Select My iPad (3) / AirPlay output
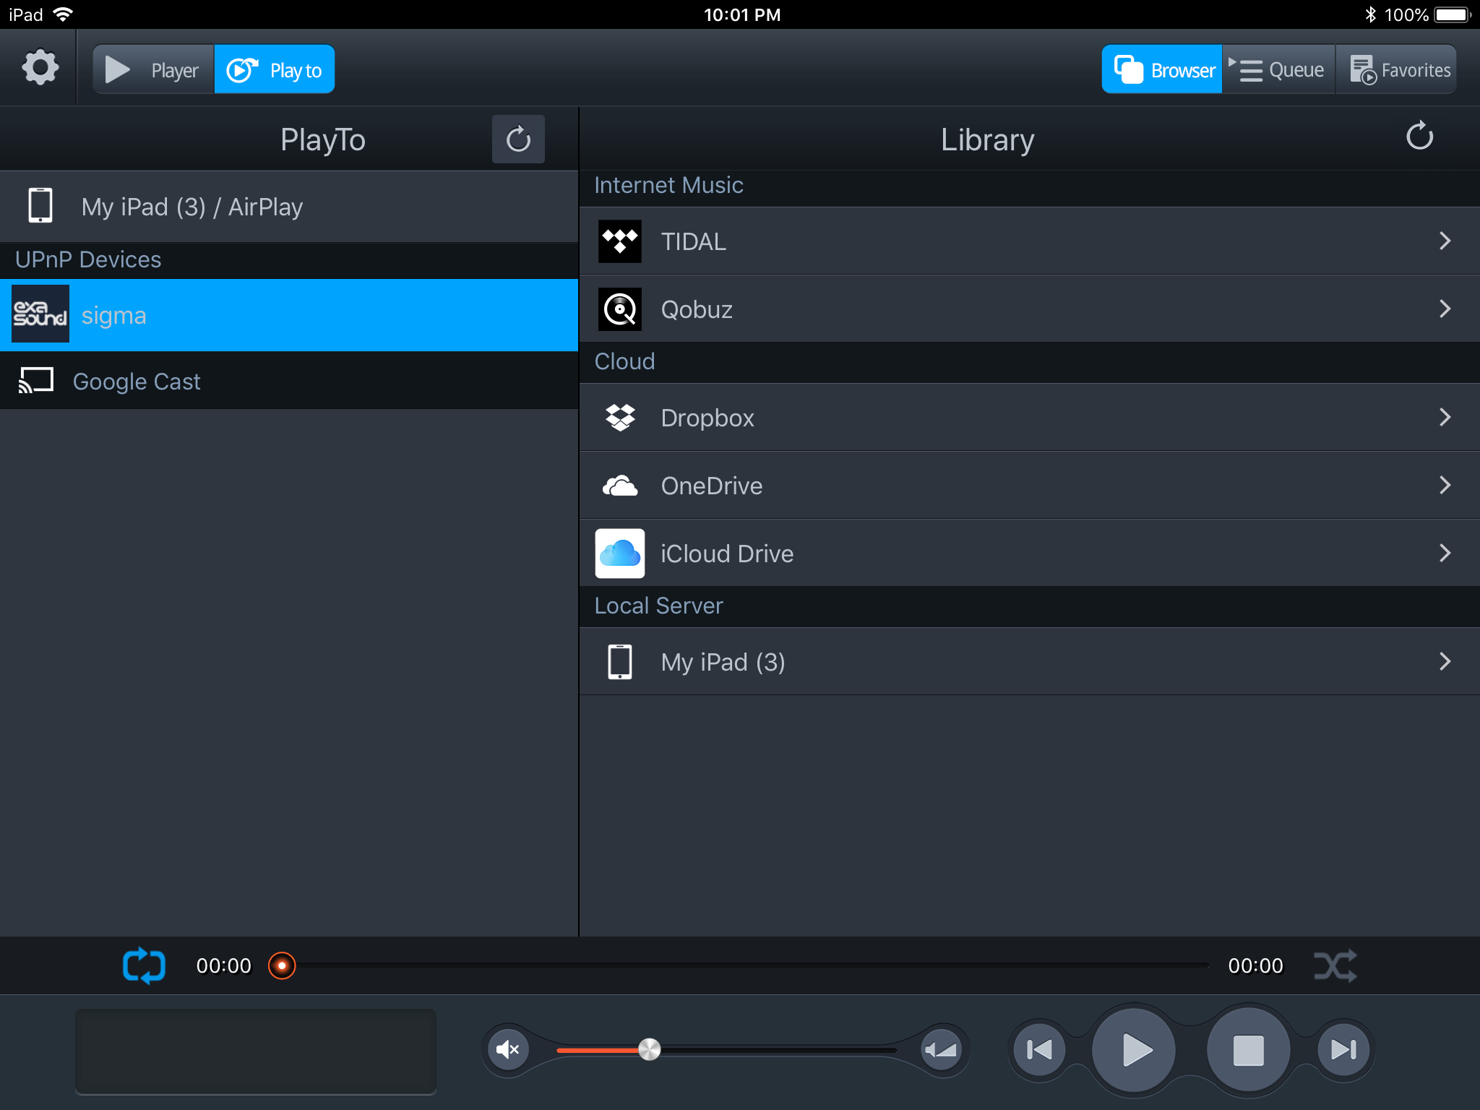This screenshot has height=1110, width=1480. pos(289,207)
